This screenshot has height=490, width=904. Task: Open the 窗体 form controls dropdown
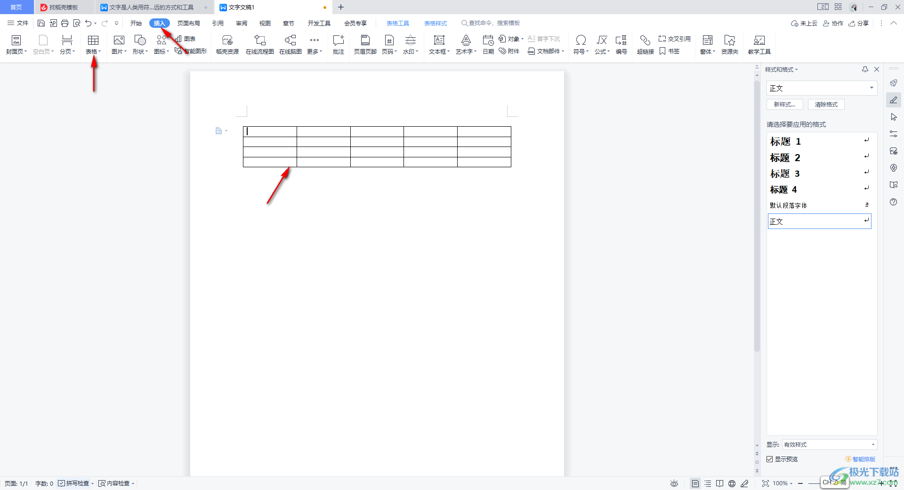coord(708,45)
